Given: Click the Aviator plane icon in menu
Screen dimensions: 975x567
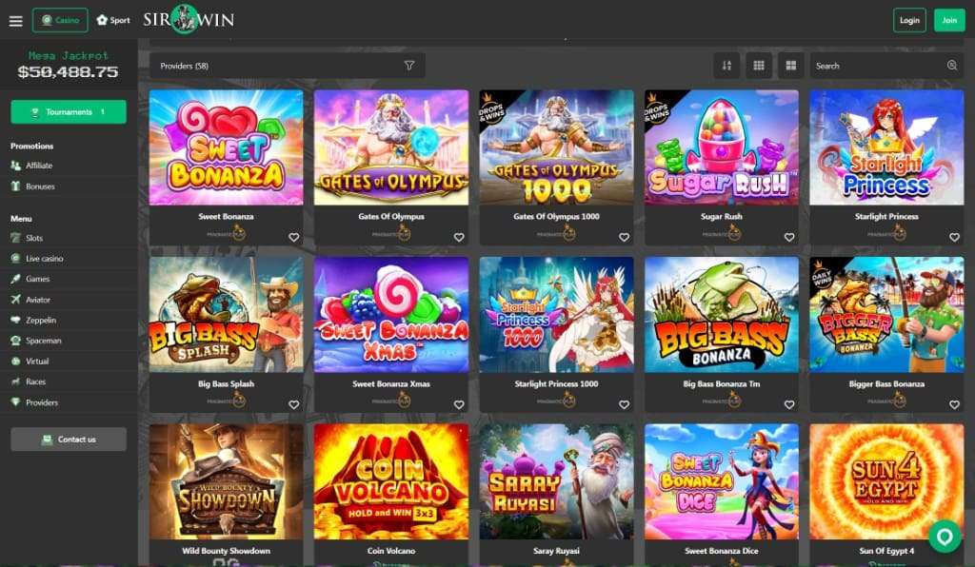Looking at the screenshot, I should (15, 300).
